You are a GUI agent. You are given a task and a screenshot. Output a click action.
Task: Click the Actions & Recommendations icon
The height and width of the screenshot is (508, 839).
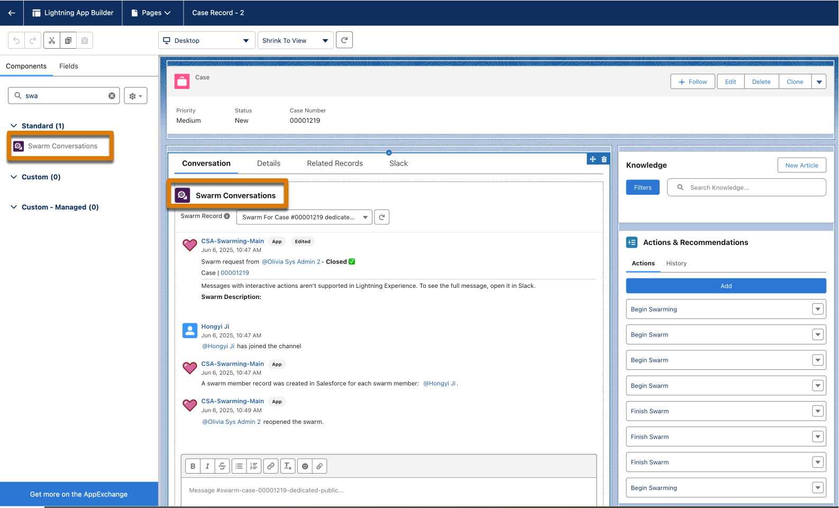(632, 242)
